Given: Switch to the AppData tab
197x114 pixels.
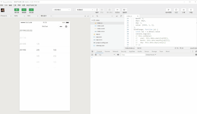Looking at the screenshot, I should tap(132, 52).
